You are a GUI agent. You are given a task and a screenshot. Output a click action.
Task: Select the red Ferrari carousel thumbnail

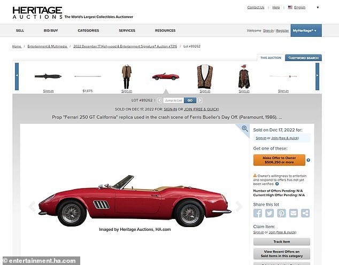(x=166, y=76)
